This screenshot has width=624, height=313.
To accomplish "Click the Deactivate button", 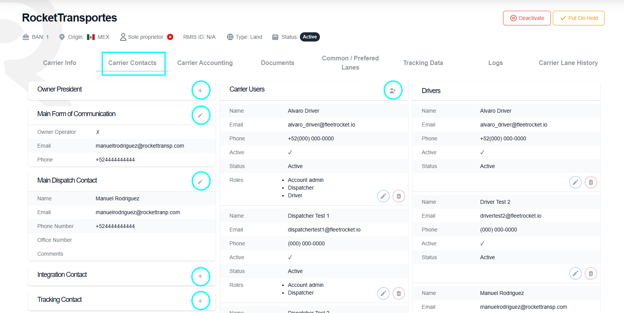I will tap(527, 18).
